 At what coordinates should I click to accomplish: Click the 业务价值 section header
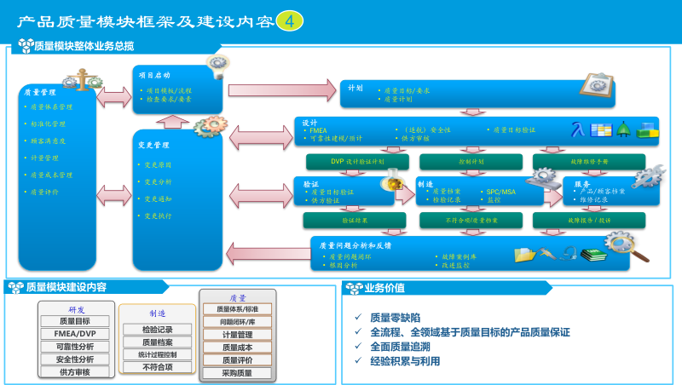pos(447,288)
